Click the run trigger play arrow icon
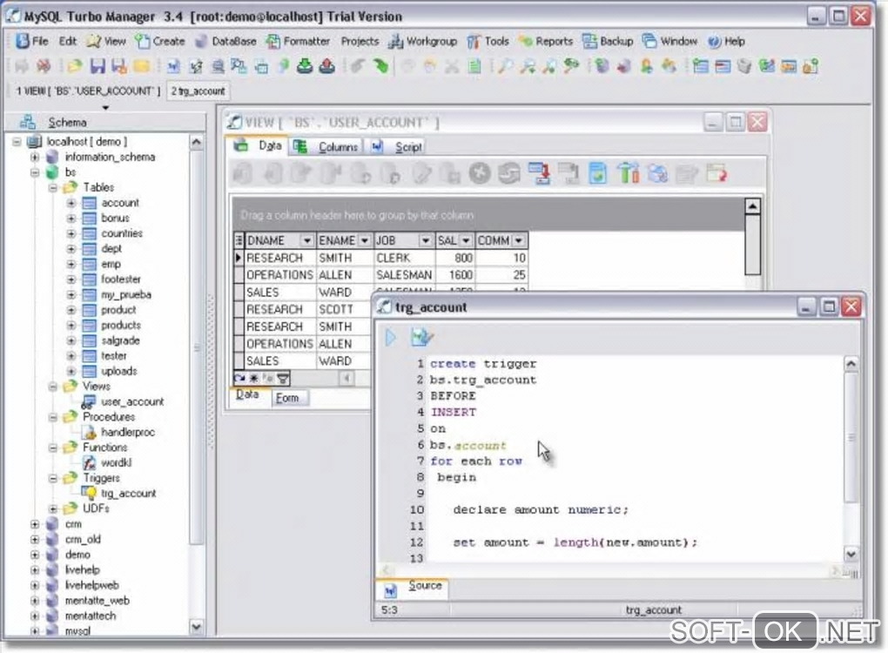This screenshot has height=653, width=888. [x=390, y=337]
